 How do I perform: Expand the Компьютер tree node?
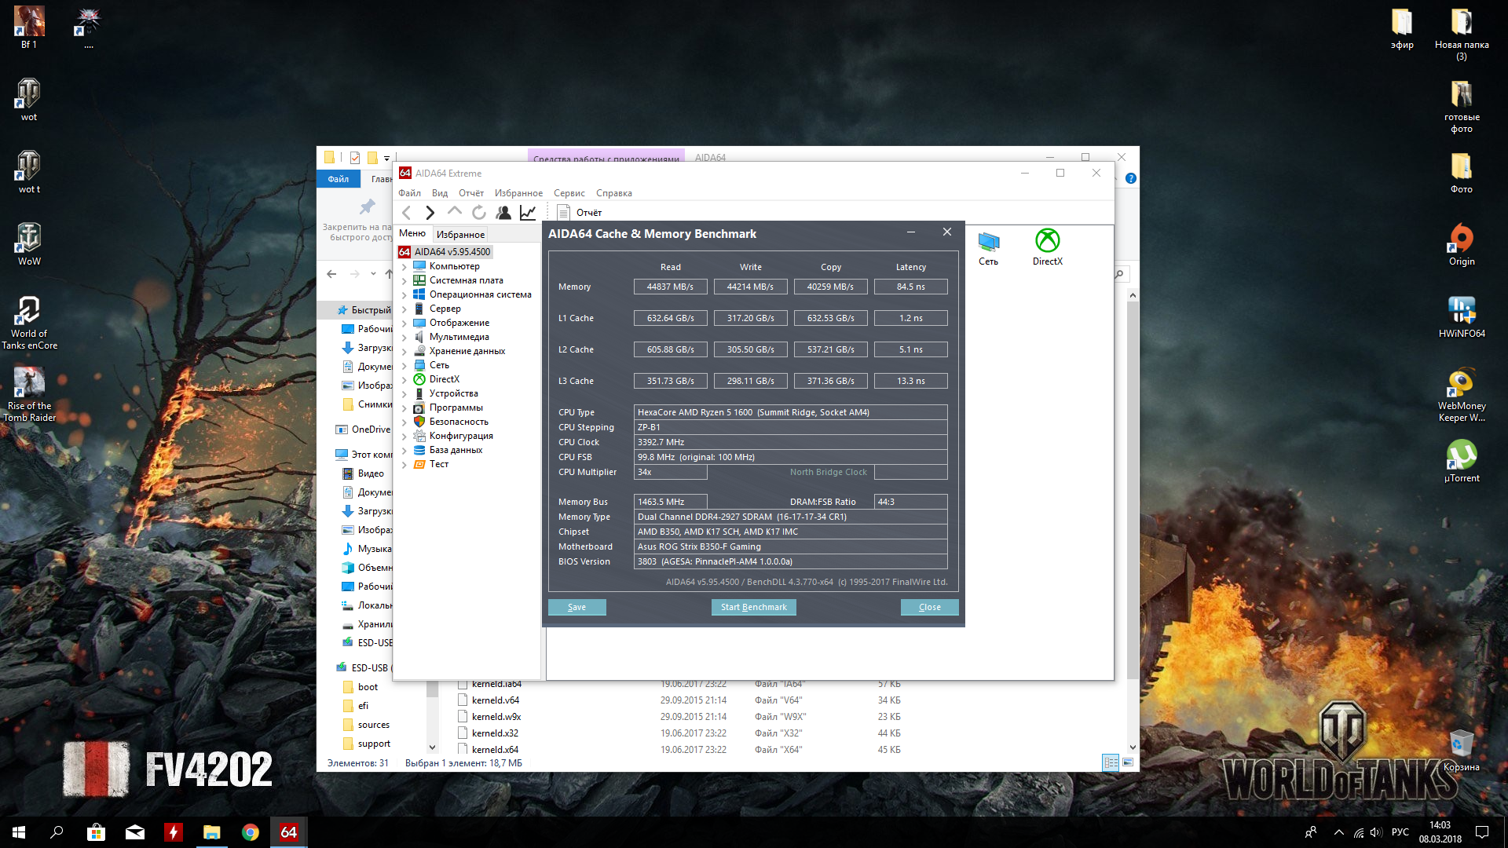pos(404,267)
